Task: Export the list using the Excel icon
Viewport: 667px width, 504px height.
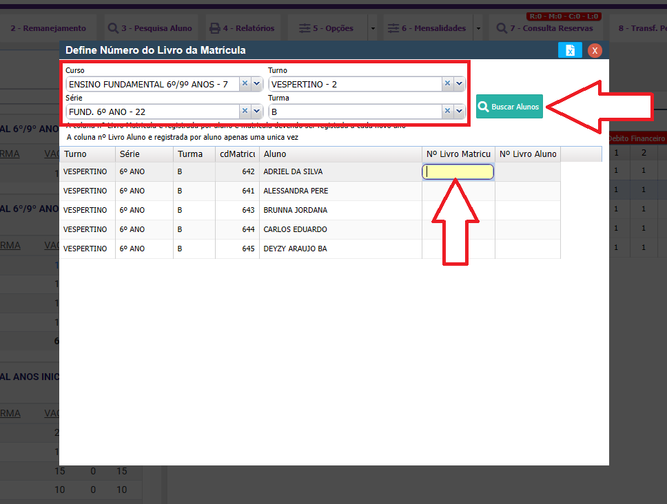Action: (x=570, y=50)
